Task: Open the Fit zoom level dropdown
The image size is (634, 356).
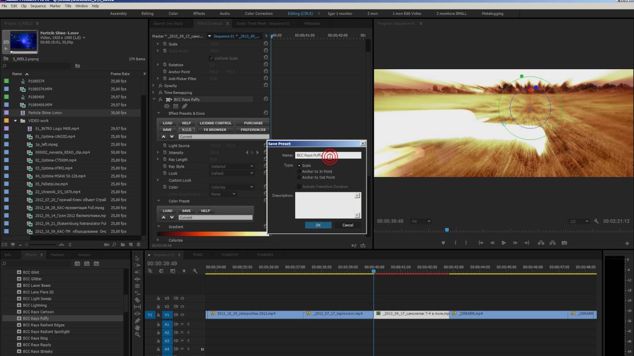Action: [x=421, y=222]
